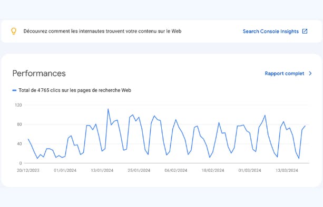Image resolution: width=323 pixels, height=207 pixels.
Task: Open the Rapport complet link
Action: click(x=285, y=74)
